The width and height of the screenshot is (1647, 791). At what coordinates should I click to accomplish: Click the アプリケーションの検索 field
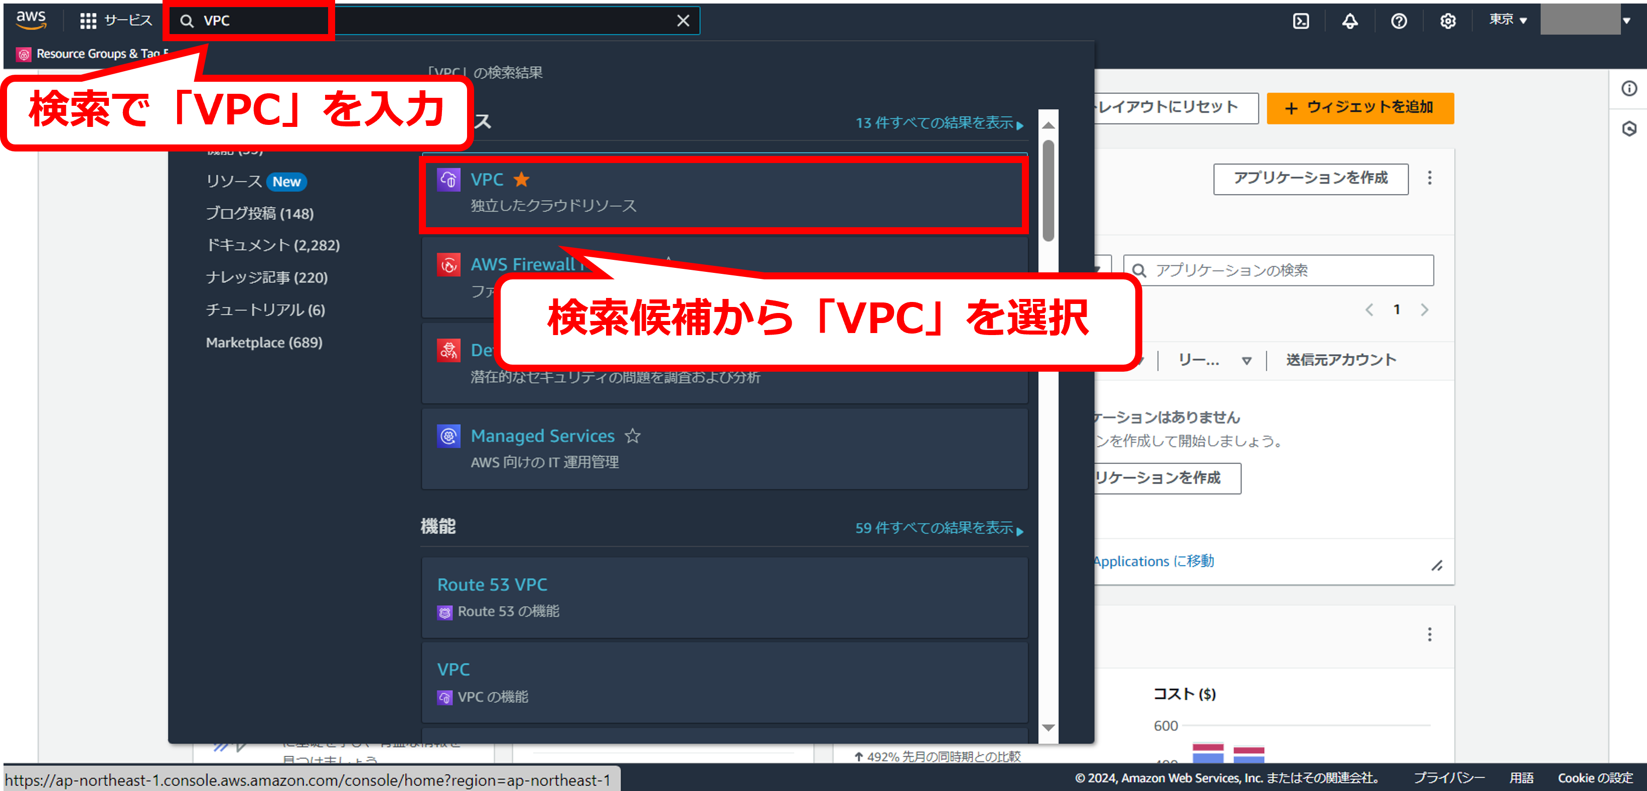click(x=1278, y=270)
